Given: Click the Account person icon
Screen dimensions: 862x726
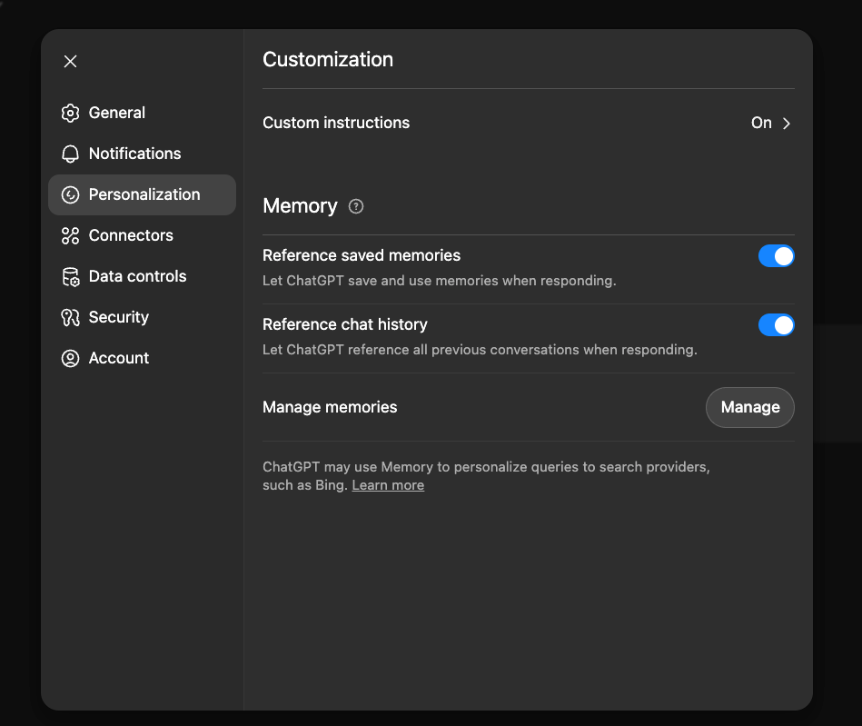Looking at the screenshot, I should tap(70, 358).
